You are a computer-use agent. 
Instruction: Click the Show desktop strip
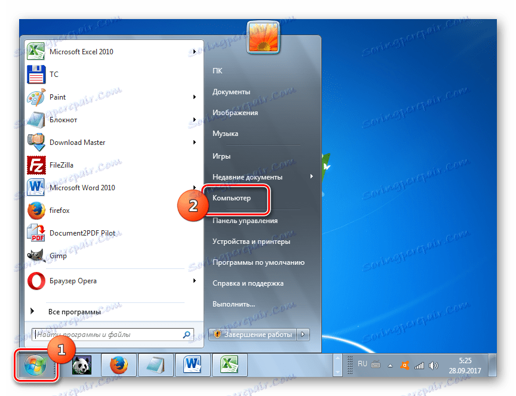(492, 365)
